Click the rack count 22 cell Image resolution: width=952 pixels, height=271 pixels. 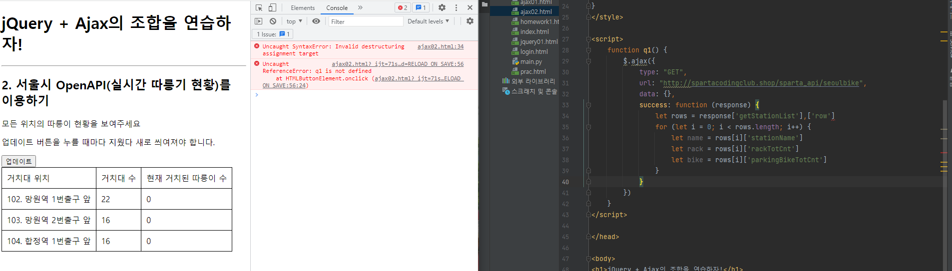click(x=119, y=199)
